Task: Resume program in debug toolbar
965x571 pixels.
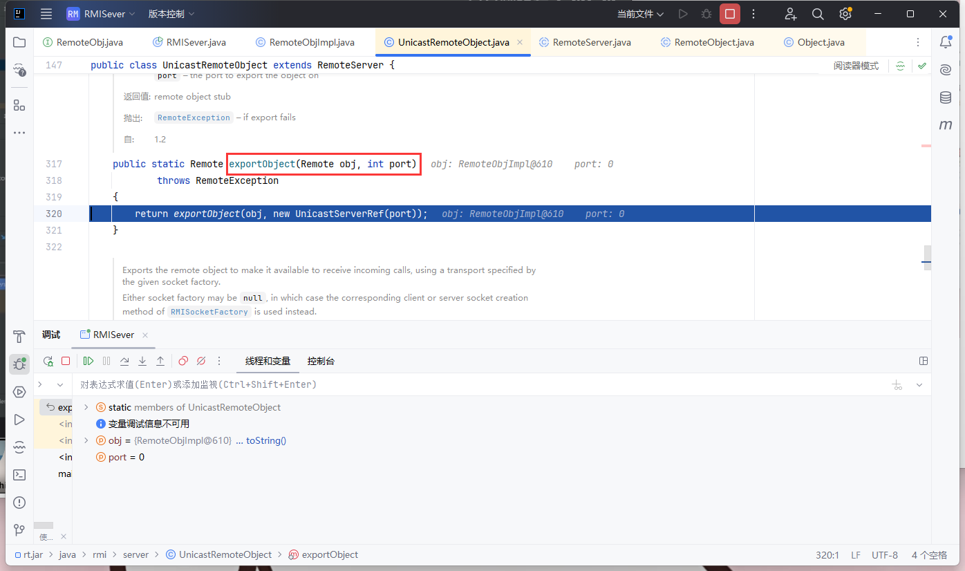Action: 88,361
